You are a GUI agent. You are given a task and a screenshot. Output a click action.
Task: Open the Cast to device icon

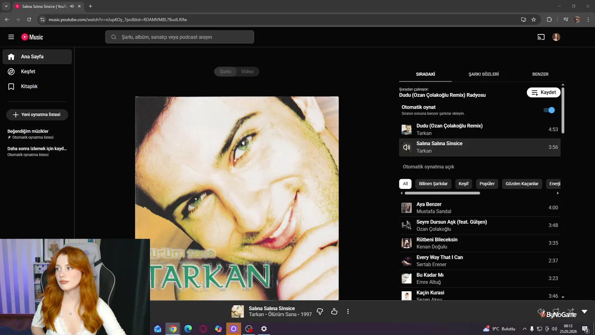[541, 37]
